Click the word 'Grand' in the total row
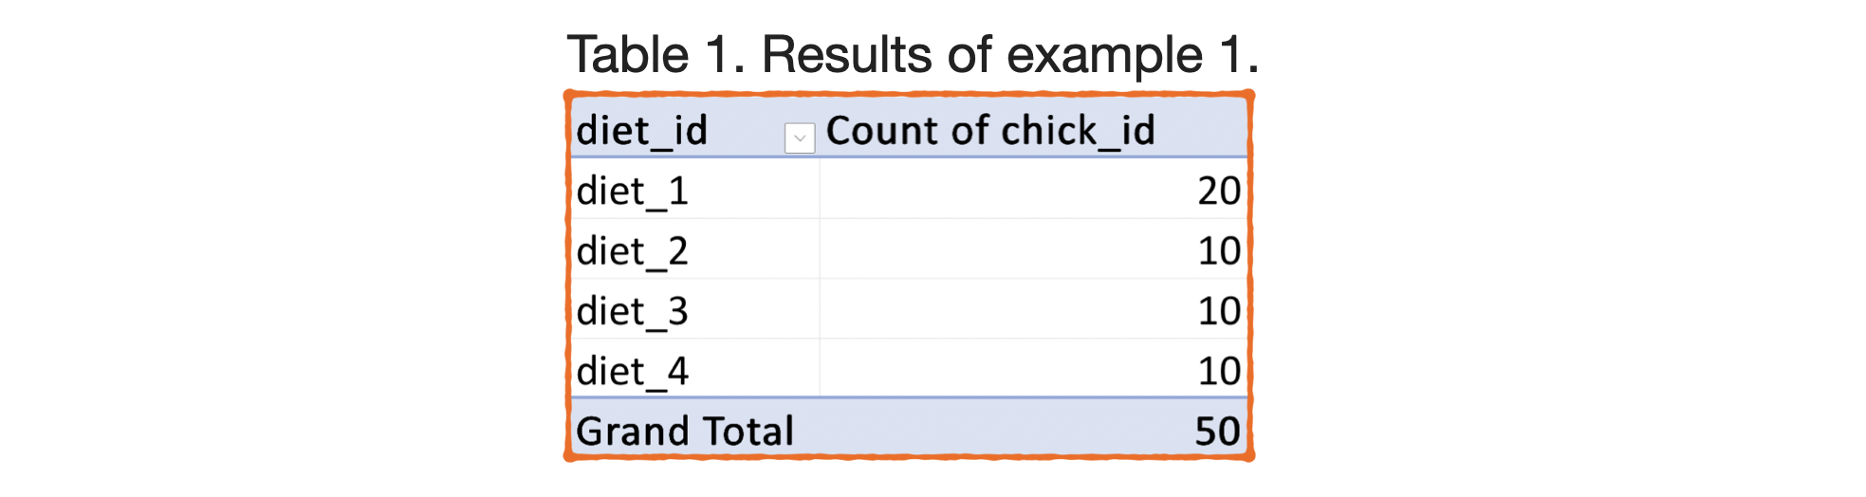Image resolution: width=1866 pixels, height=497 pixels. (x=625, y=432)
